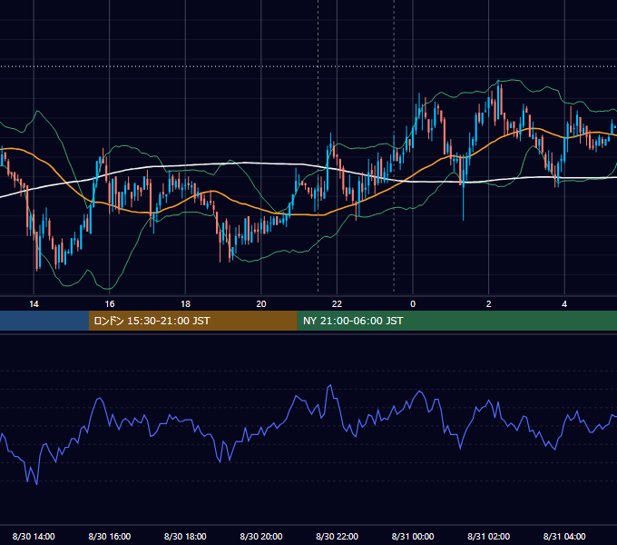The image size is (617, 545).
Task: Click the upper time axis label 0
Action: tap(413, 304)
